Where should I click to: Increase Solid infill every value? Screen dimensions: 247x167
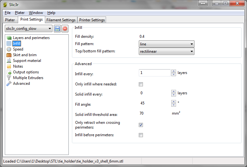173,91
